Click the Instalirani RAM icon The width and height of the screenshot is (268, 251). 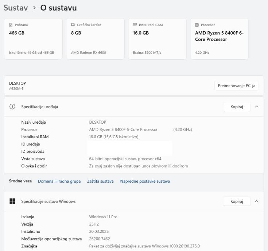click(135, 25)
